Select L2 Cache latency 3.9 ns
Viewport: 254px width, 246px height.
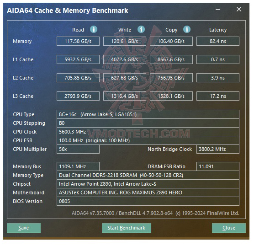tap(218, 78)
